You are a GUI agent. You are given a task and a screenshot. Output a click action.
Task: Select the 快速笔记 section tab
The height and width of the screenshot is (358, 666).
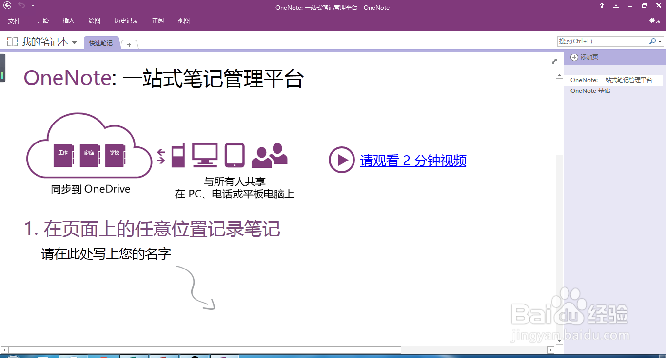101,43
